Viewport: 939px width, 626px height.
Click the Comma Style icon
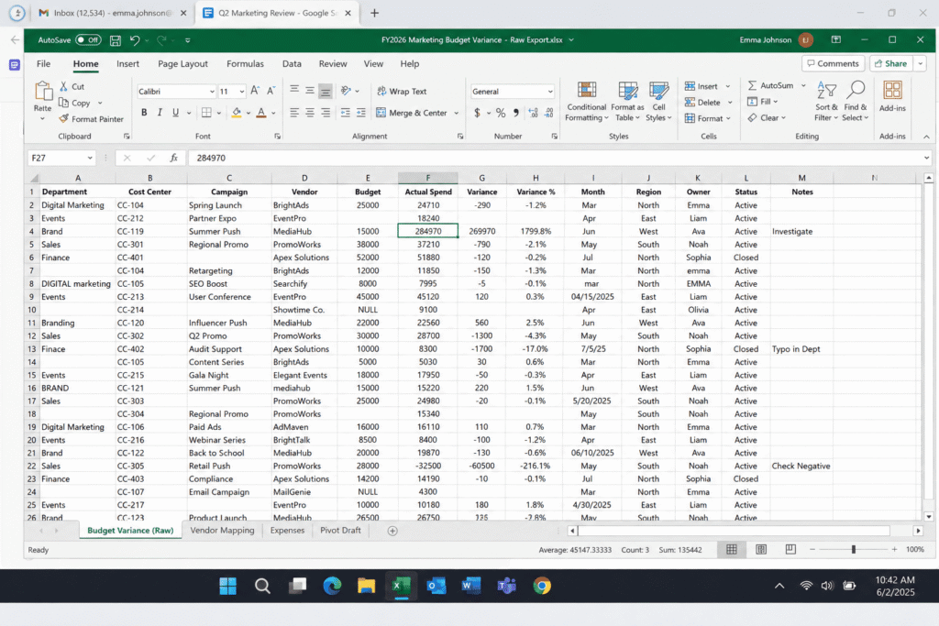click(x=516, y=113)
